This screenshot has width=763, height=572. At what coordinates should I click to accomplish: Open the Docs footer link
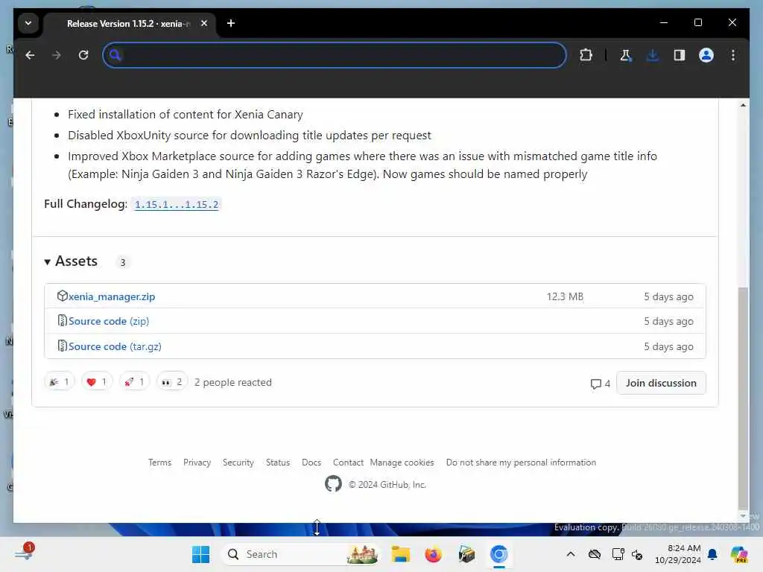click(311, 463)
